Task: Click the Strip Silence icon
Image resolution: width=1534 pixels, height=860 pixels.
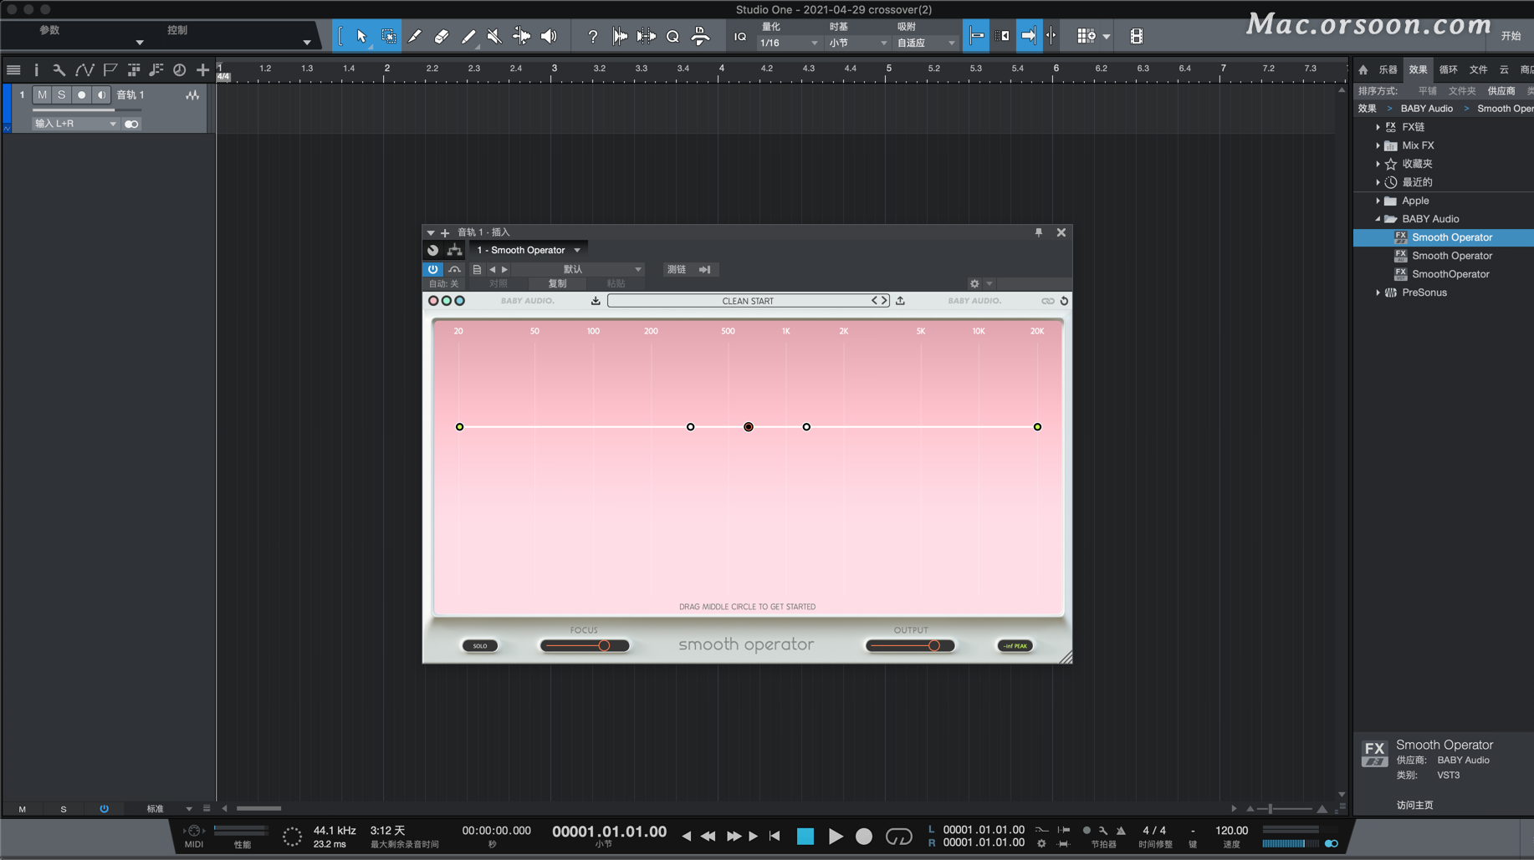Action: [647, 36]
